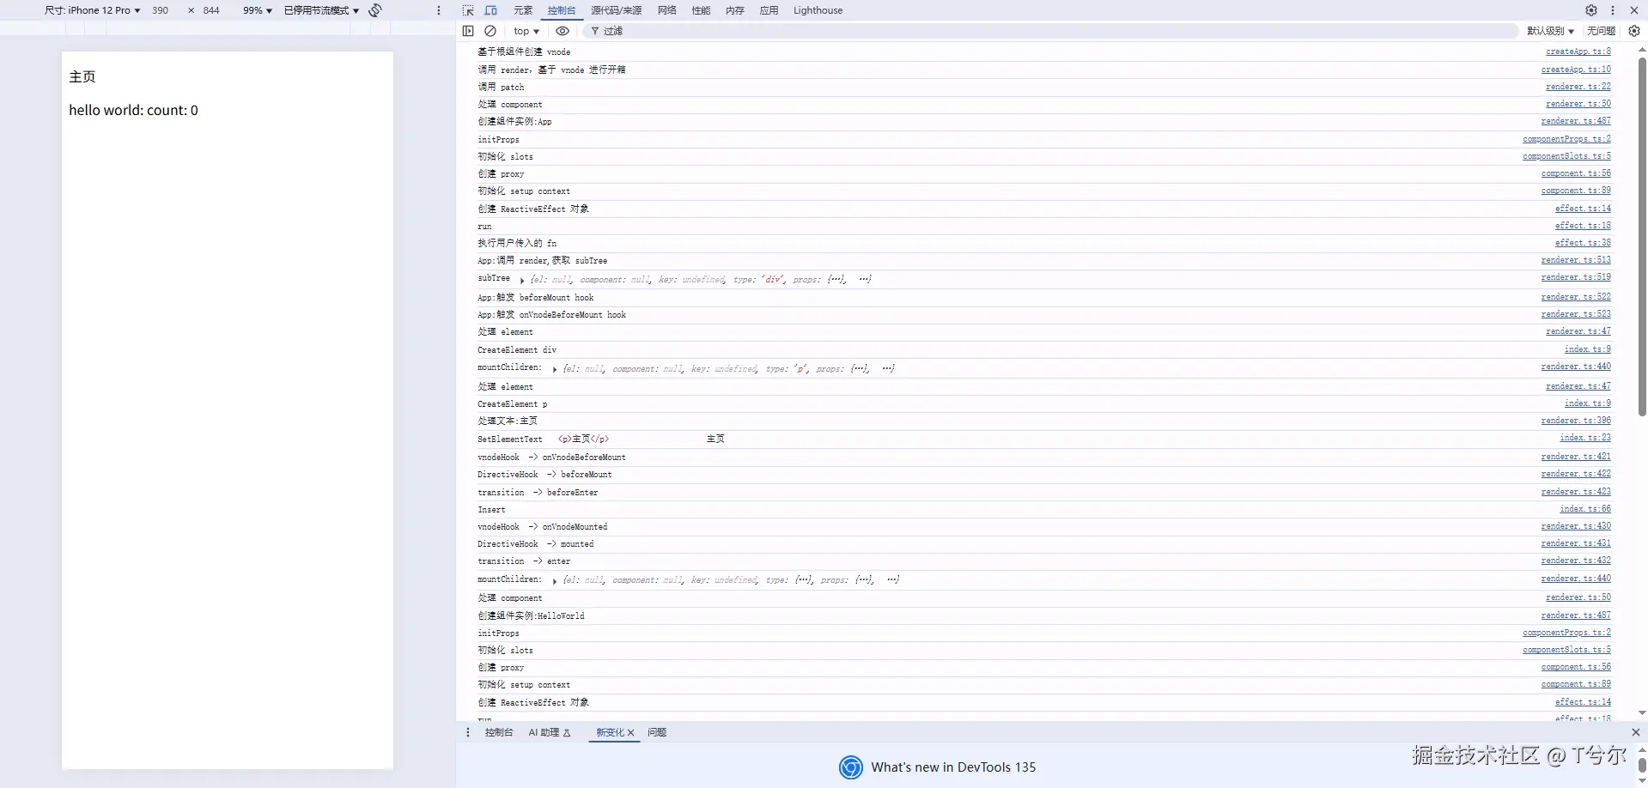Clear the console with the ban icon
This screenshot has height=788, width=1648.
pos(490,31)
